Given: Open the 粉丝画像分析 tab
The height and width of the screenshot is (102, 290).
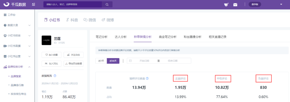Looking at the screenshot, I should point(193,37).
